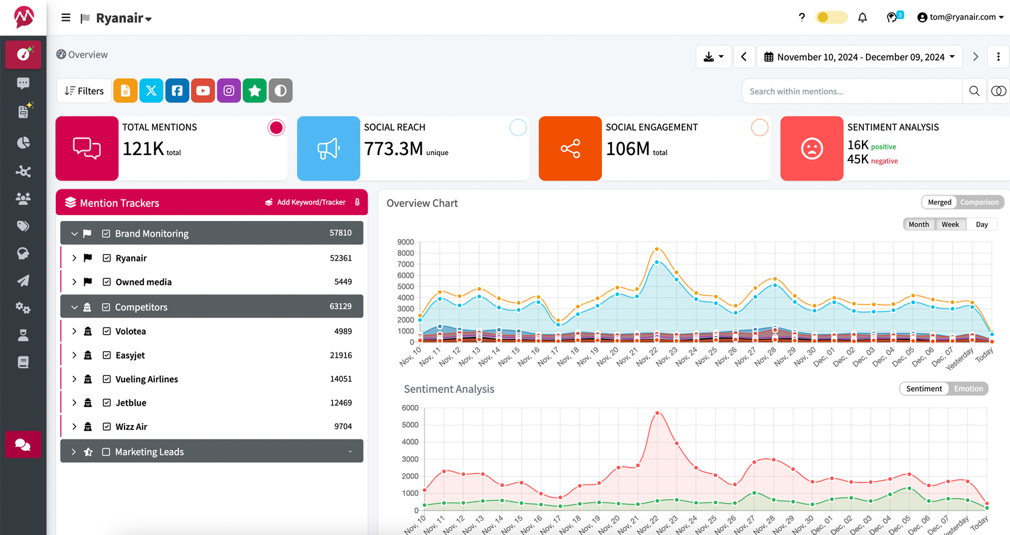Click the red Total Mentions color circle
Screen dimensions: 1010x535
tap(276, 127)
